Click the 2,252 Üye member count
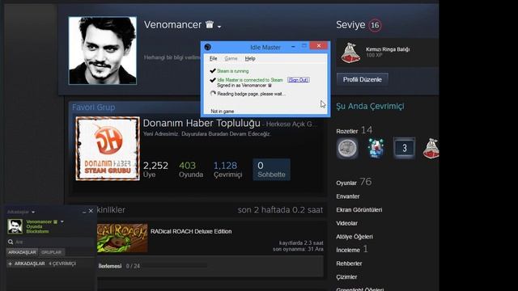Viewport: 518px width, 291px height. coord(155,169)
